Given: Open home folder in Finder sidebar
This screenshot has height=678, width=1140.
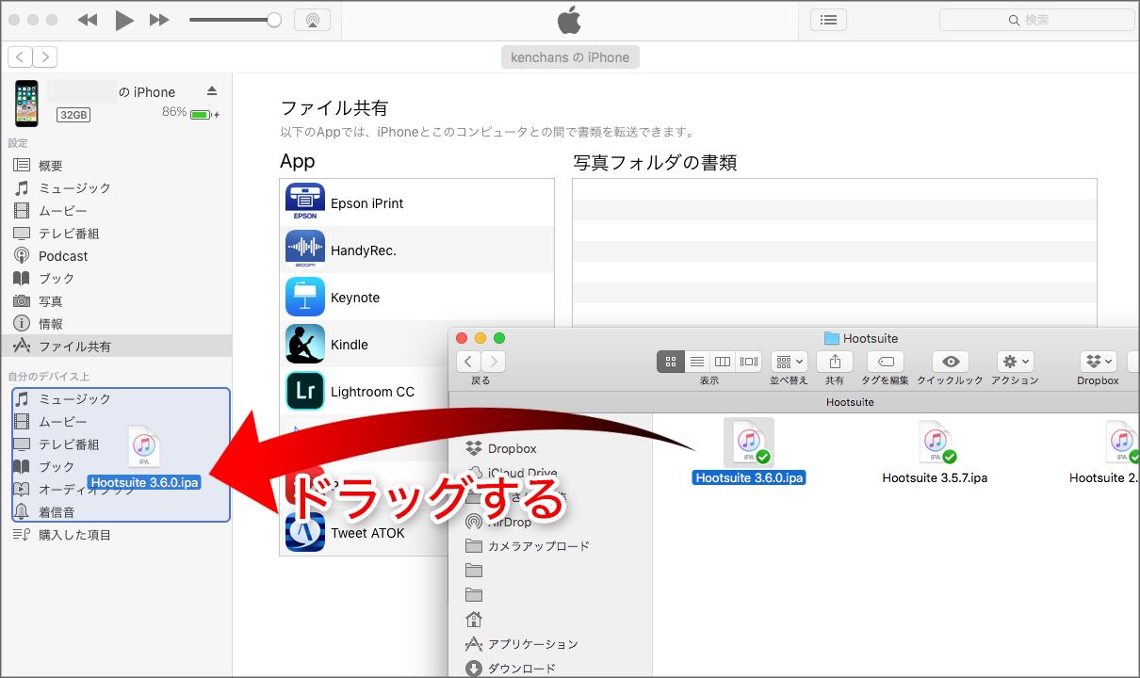Looking at the screenshot, I should point(474,620).
